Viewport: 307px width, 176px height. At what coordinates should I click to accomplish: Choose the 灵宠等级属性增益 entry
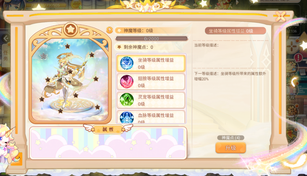point(151,100)
